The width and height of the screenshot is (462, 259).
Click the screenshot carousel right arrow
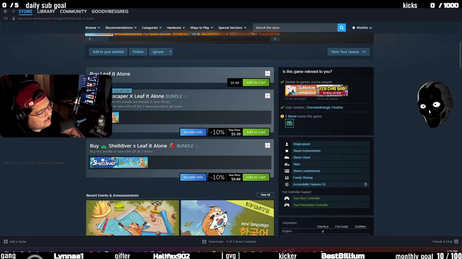click(275, 39)
